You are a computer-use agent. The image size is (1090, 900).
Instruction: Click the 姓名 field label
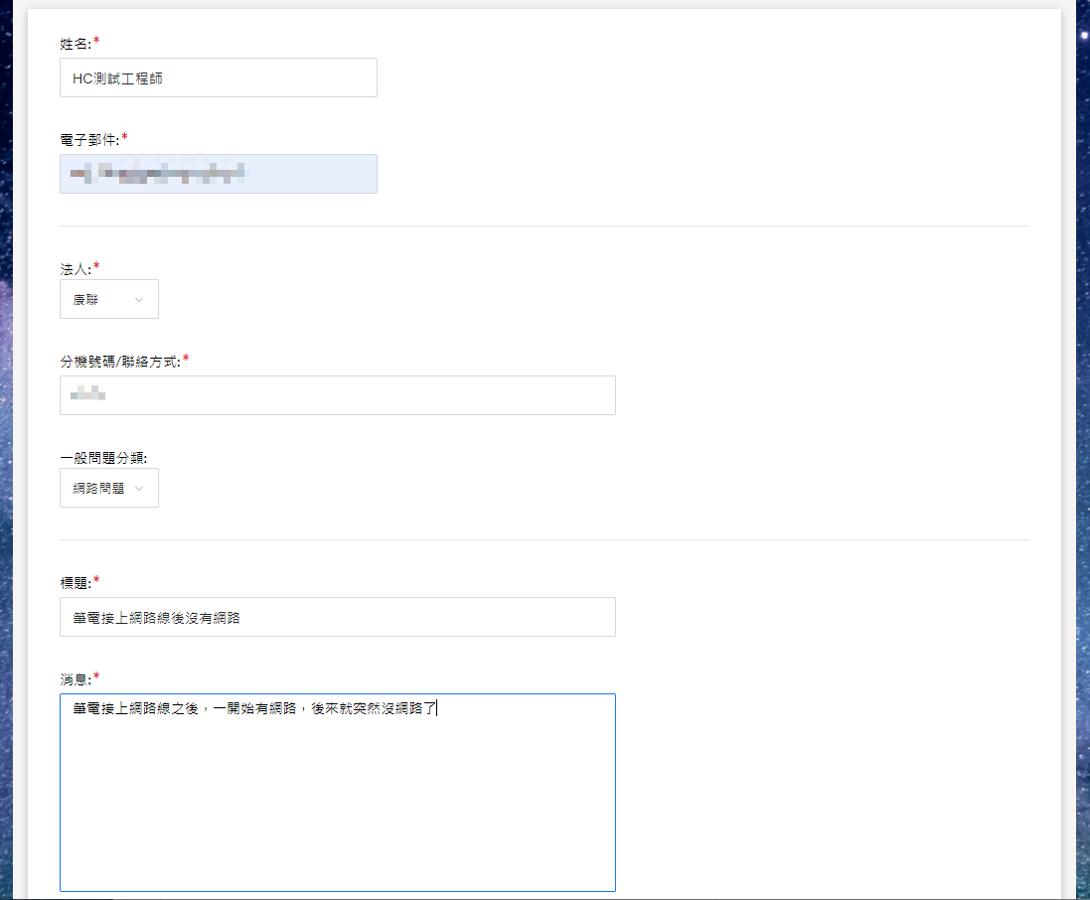[75, 43]
